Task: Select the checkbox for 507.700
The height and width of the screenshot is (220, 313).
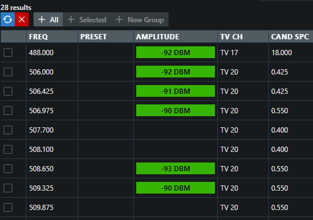Action: [8, 130]
